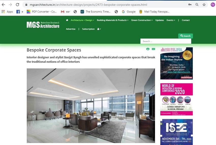This screenshot has width=216, height=145.
Task: Email the article using envelope icon
Action: click(153, 49)
